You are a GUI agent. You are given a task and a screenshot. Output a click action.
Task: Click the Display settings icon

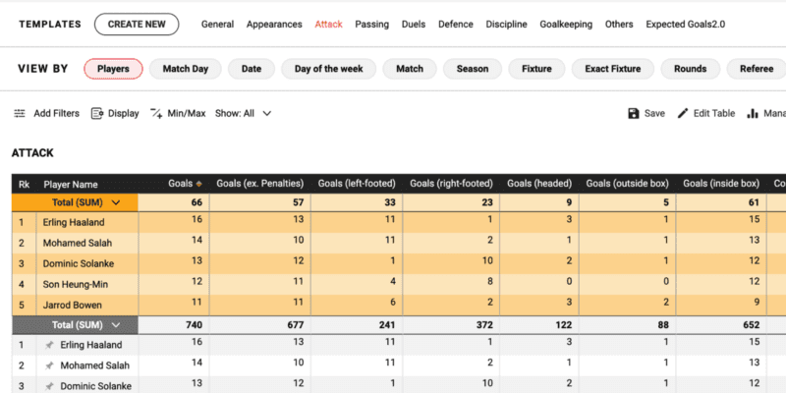point(97,113)
